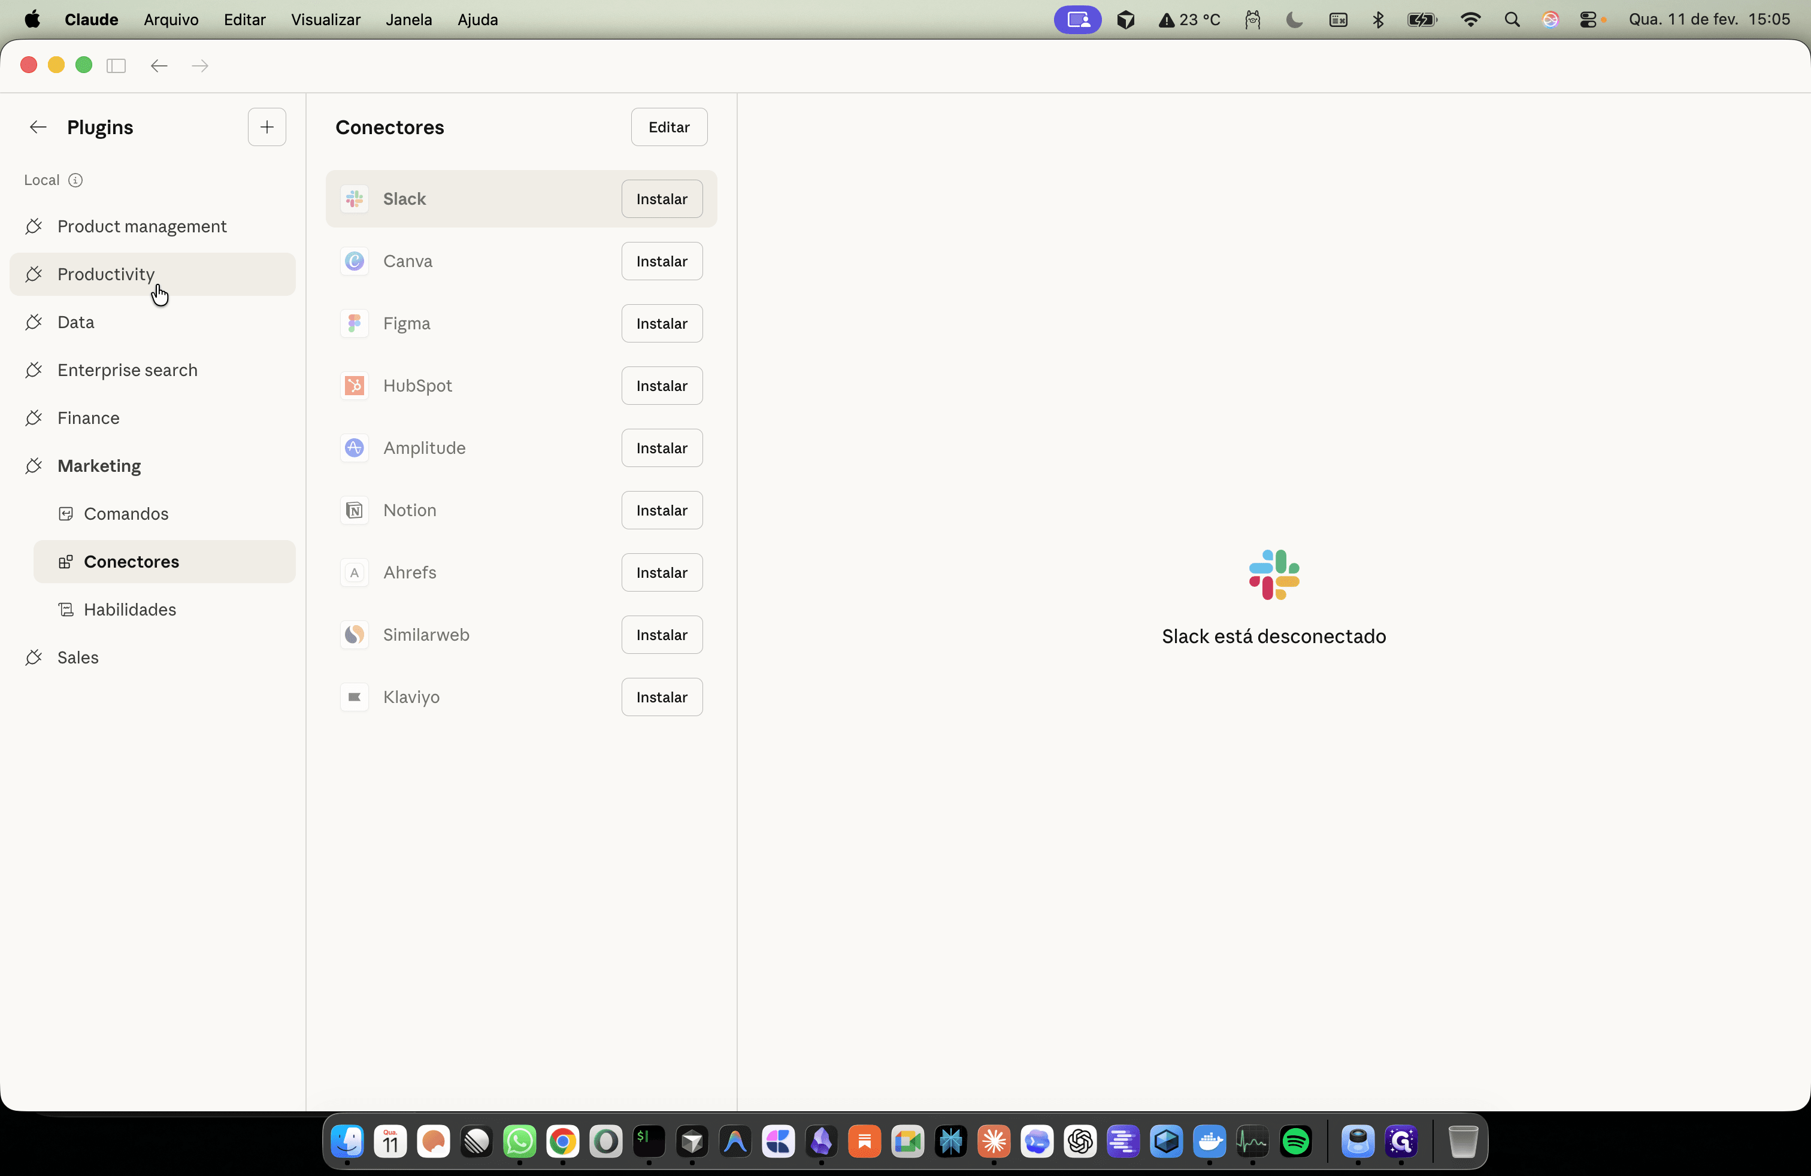Expand the Productivity plugin
Screen dimensions: 1811x1176
point(152,275)
